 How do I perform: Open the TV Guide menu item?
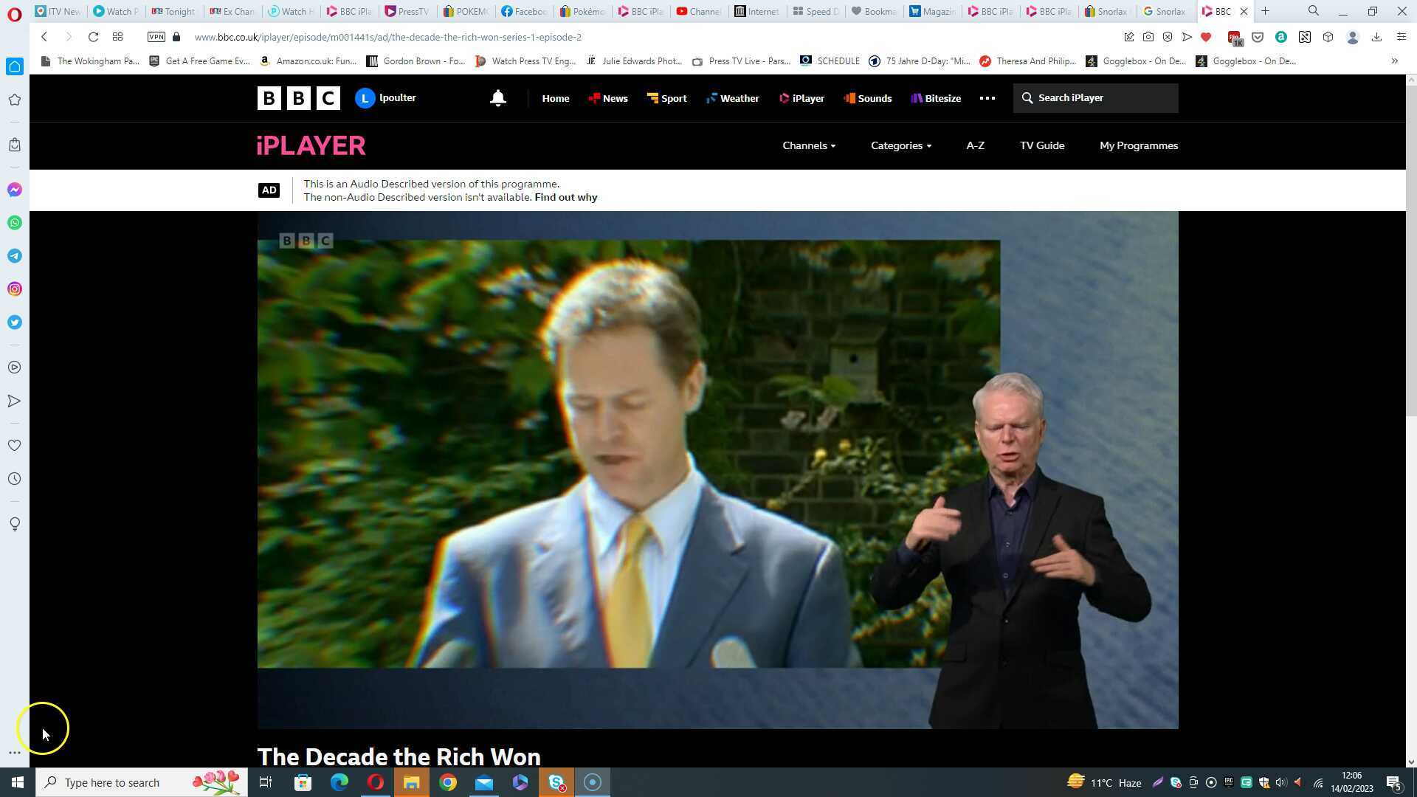click(x=1041, y=145)
